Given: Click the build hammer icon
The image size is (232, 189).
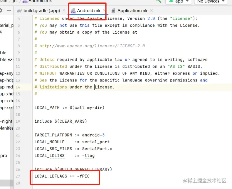Looking at the screenshot, I should [x=159, y=1].
